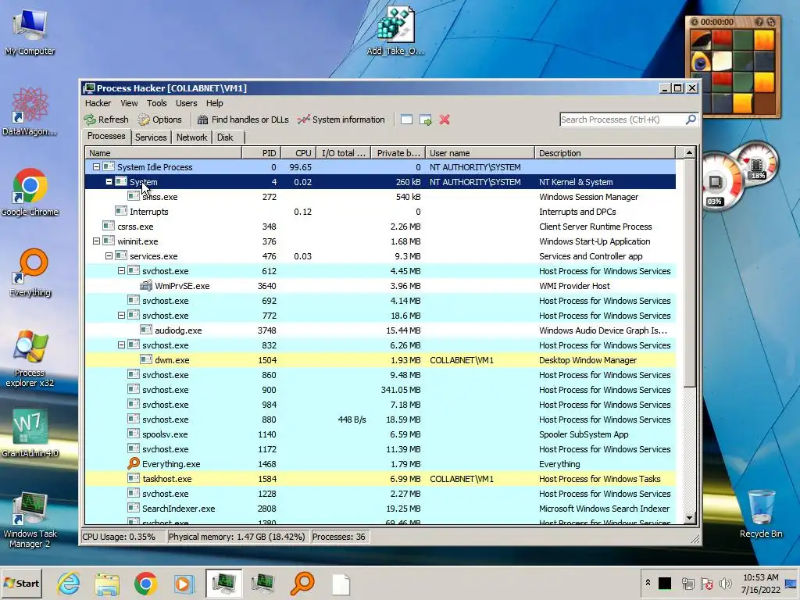Select SearchIndexer.exe process
This screenshot has width=800, height=600.
[x=380, y=508]
